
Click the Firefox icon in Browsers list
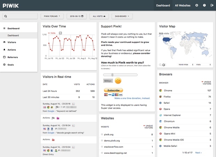[x=161, y=96]
